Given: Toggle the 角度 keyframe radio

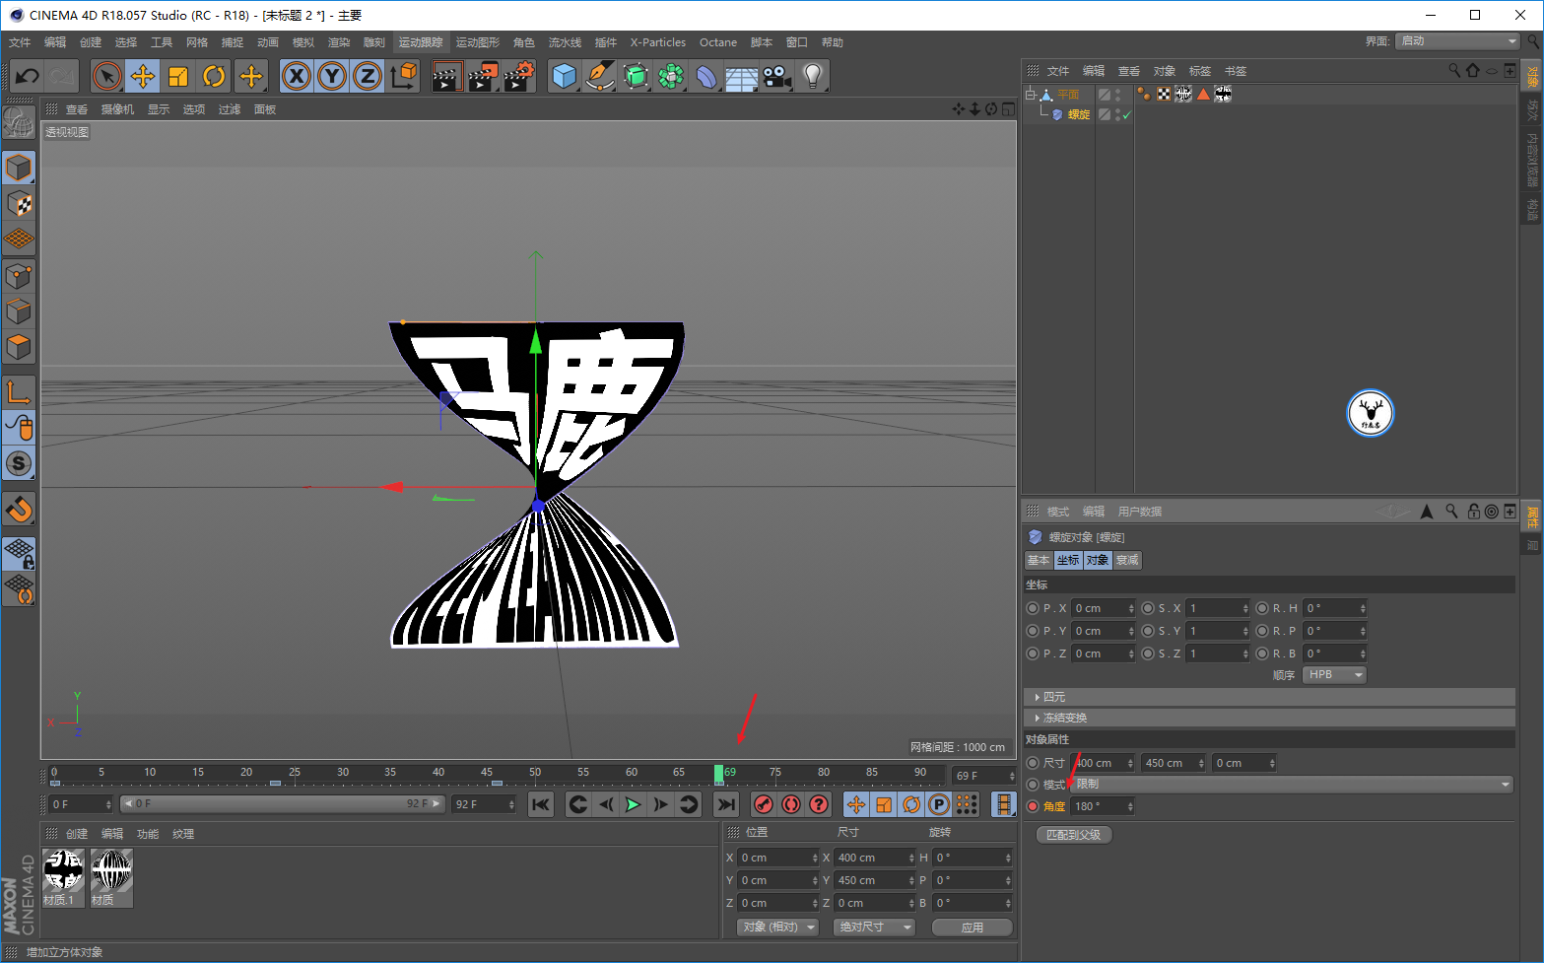Looking at the screenshot, I should click(x=1033, y=806).
